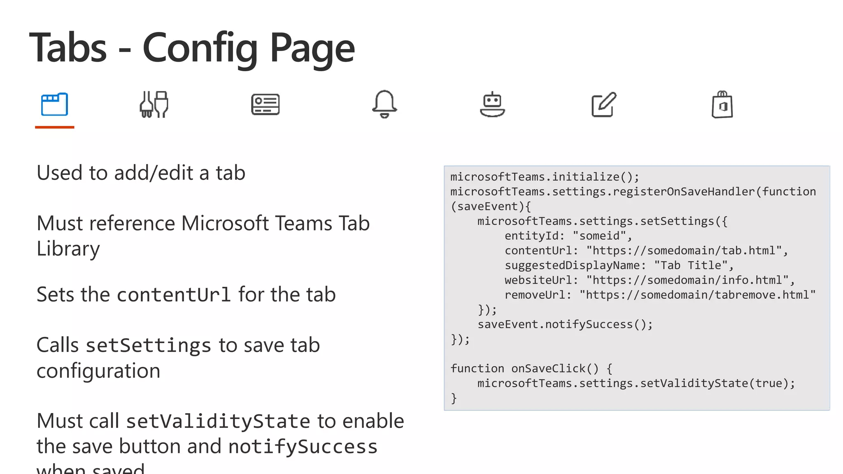
Task: Click the Notifications bell icon
Action: click(384, 104)
